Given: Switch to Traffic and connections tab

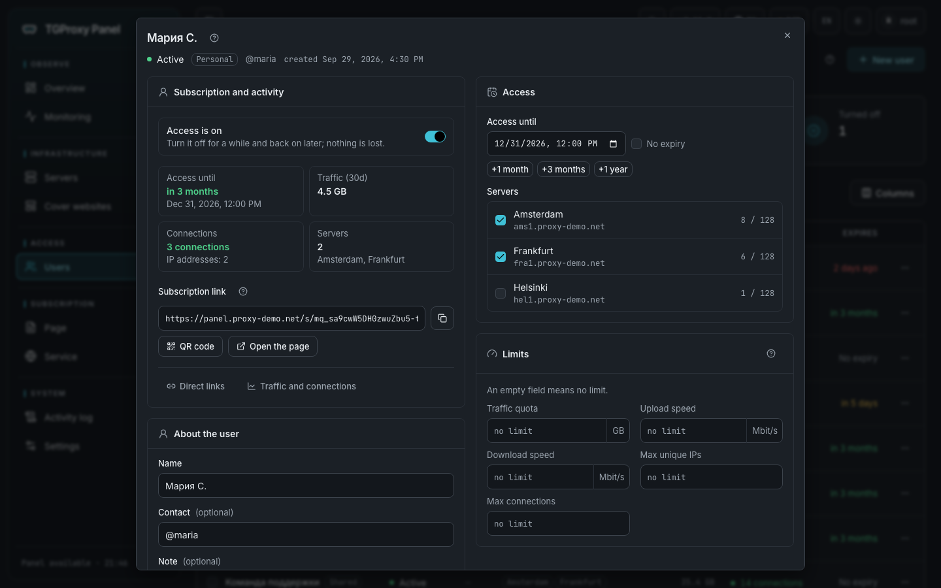Looking at the screenshot, I should tap(301, 386).
